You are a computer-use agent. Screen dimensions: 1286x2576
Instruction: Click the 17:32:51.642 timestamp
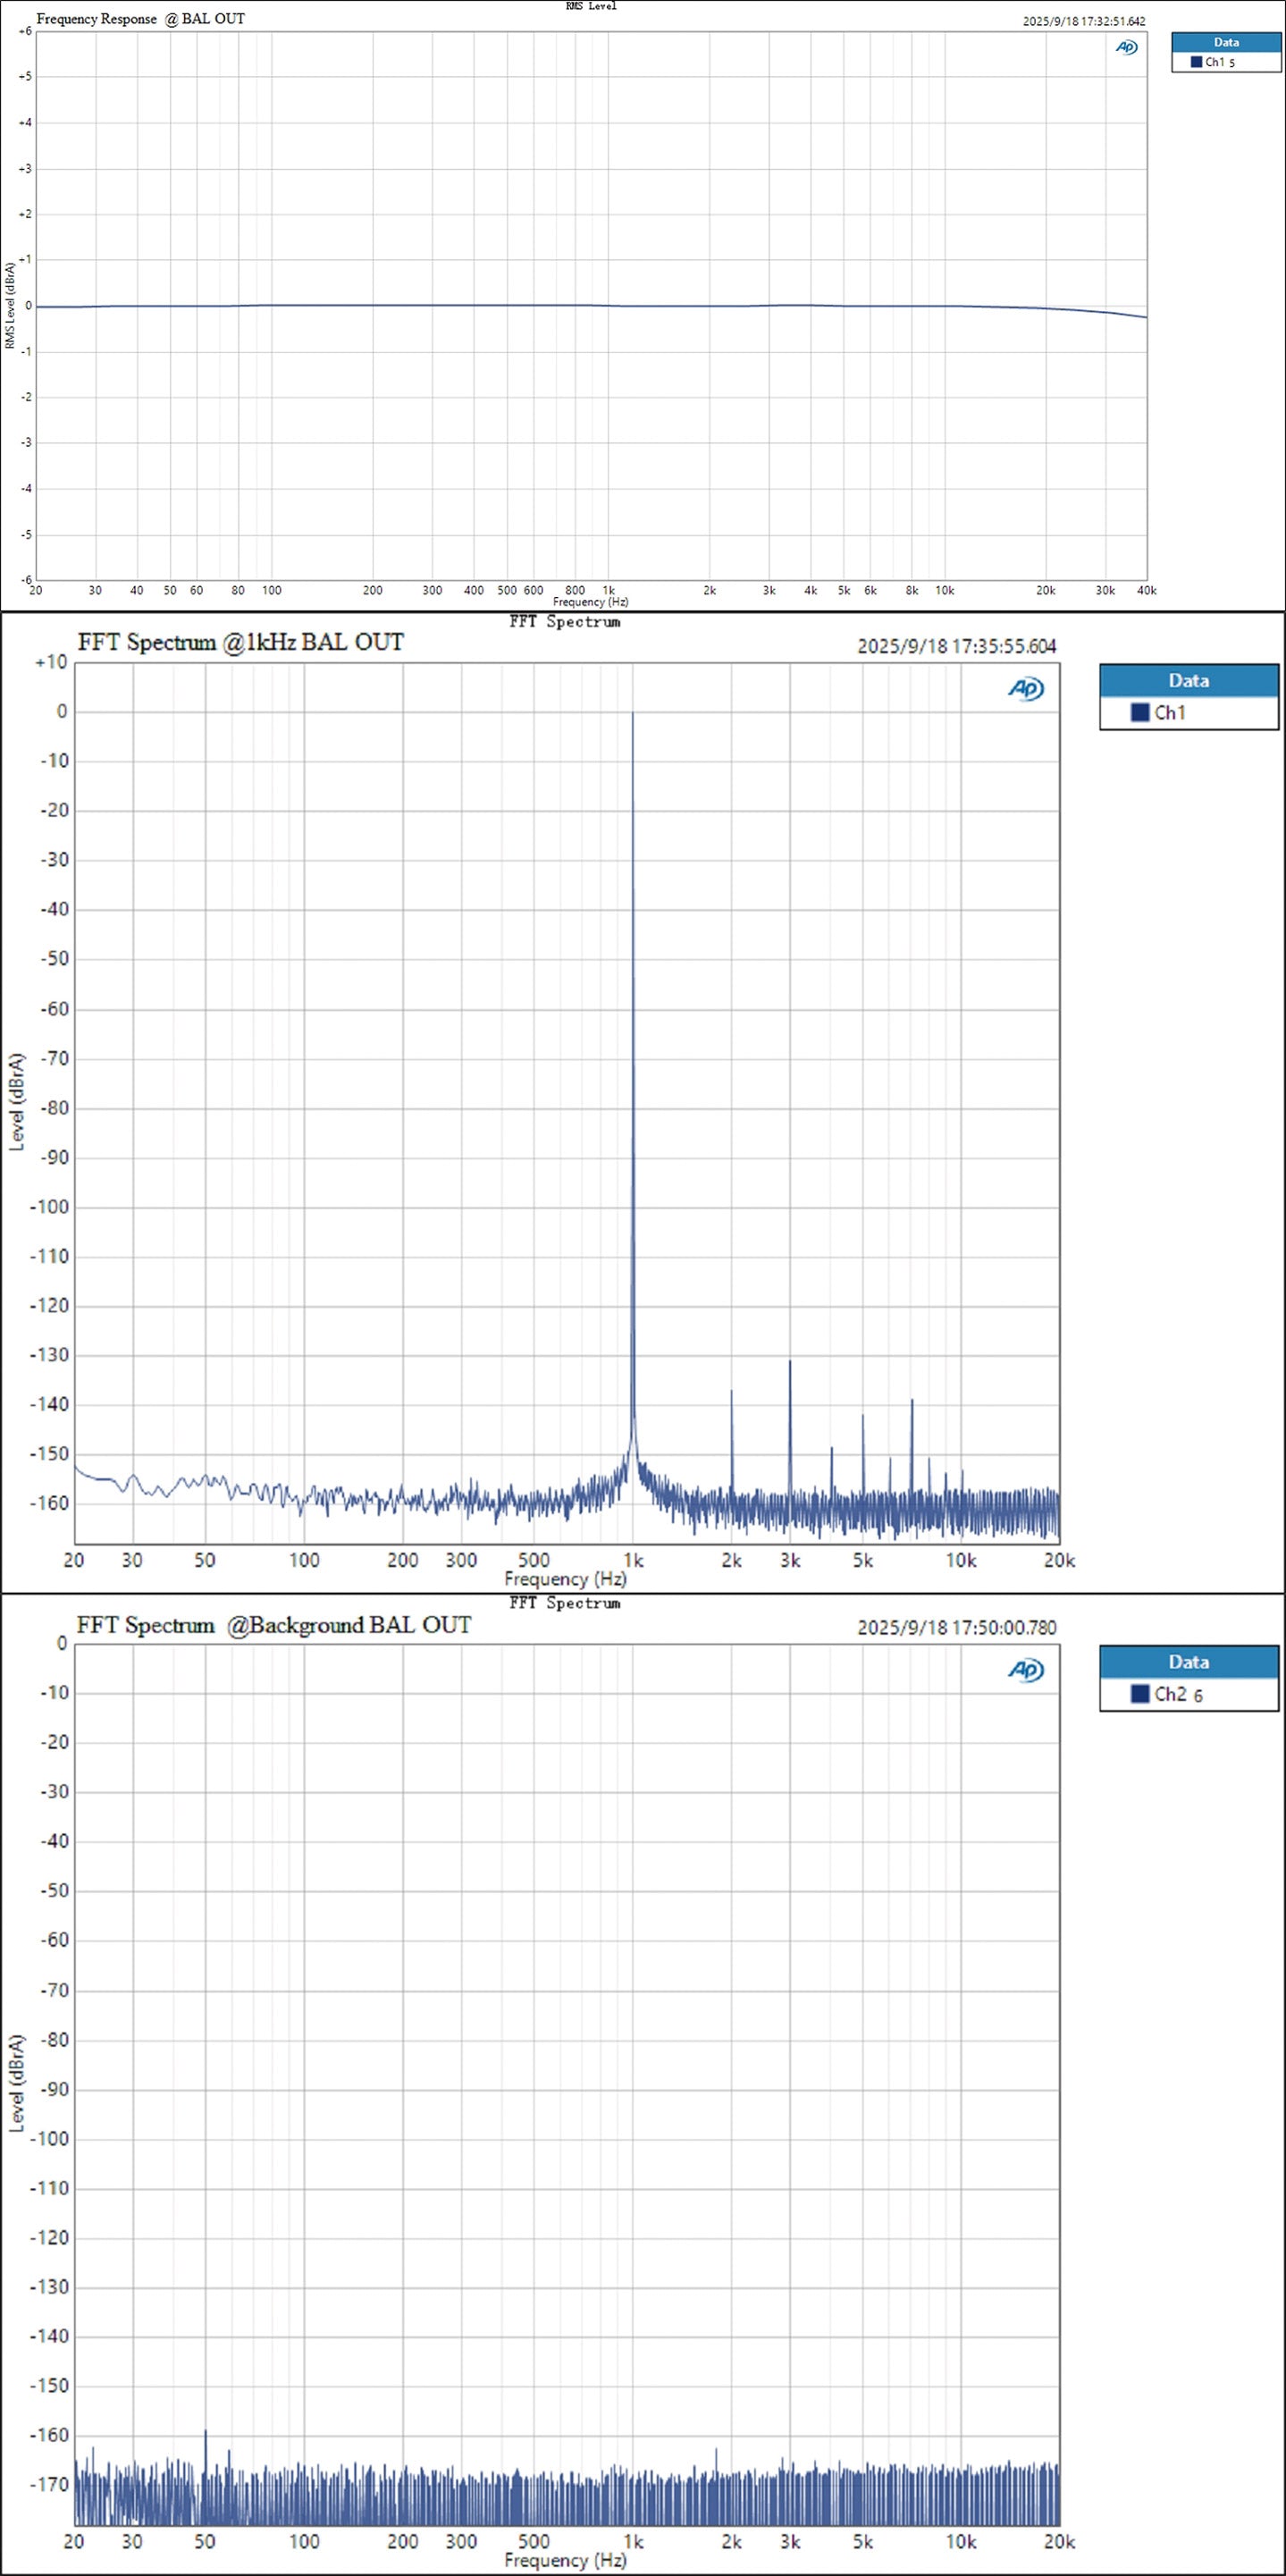tap(1083, 21)
